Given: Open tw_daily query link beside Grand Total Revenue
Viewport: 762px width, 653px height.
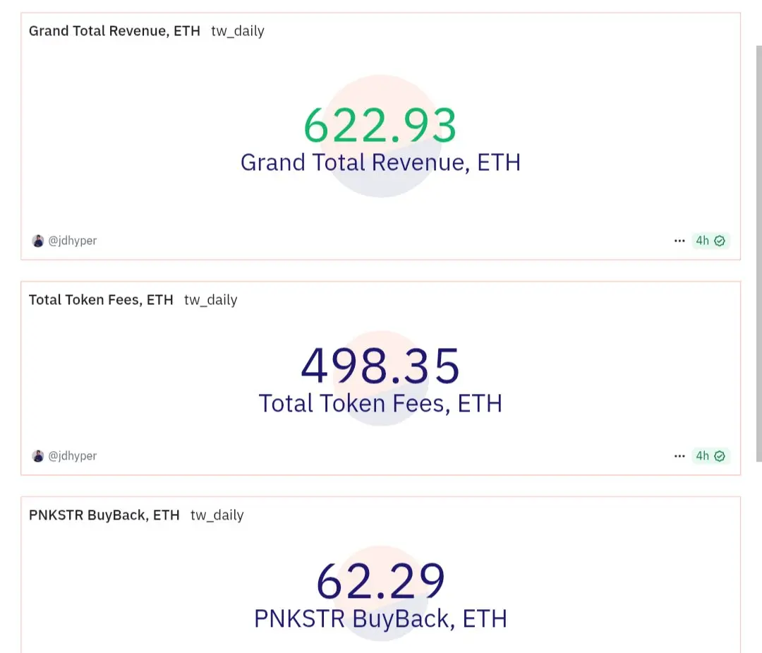Looking at the screenshot, I should [x=238, y=31].
